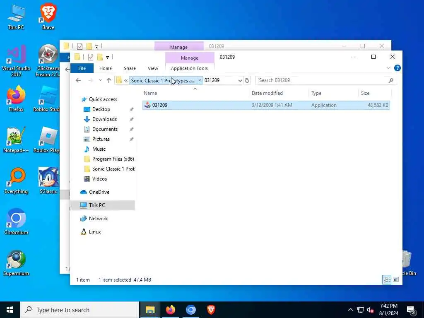Navigate back in front Explorer window

pos(78,80)
